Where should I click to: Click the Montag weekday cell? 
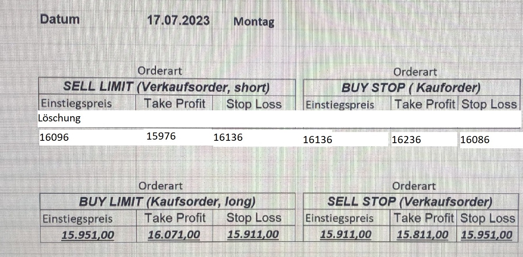[x=254, y=21]
